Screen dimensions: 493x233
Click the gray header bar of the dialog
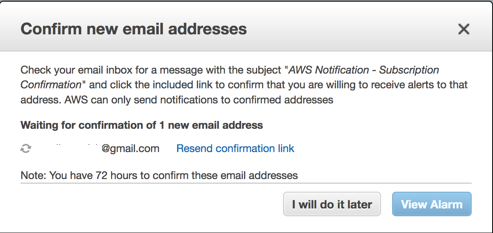tap(247, 27)
